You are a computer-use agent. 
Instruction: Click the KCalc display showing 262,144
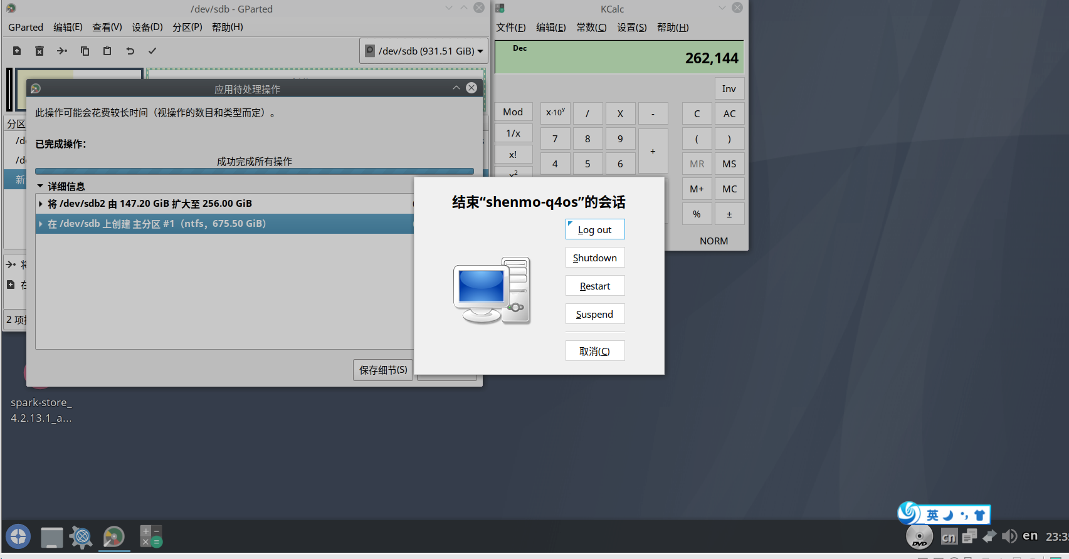click(x=619, y=58)
